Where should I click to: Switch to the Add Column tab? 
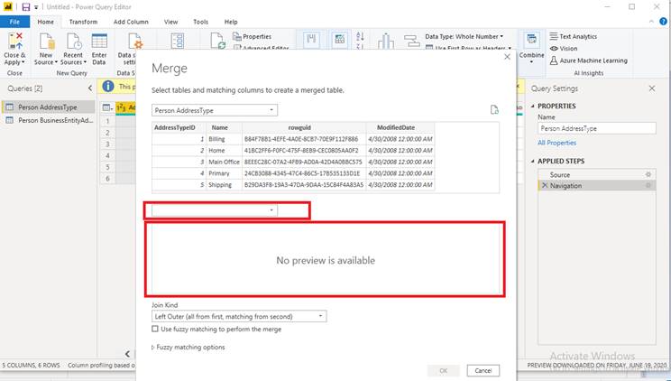pos(131,22)
